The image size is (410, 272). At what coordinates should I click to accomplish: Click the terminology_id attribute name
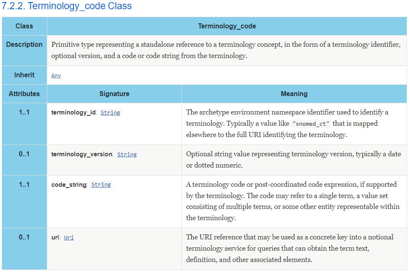[74, 113]
